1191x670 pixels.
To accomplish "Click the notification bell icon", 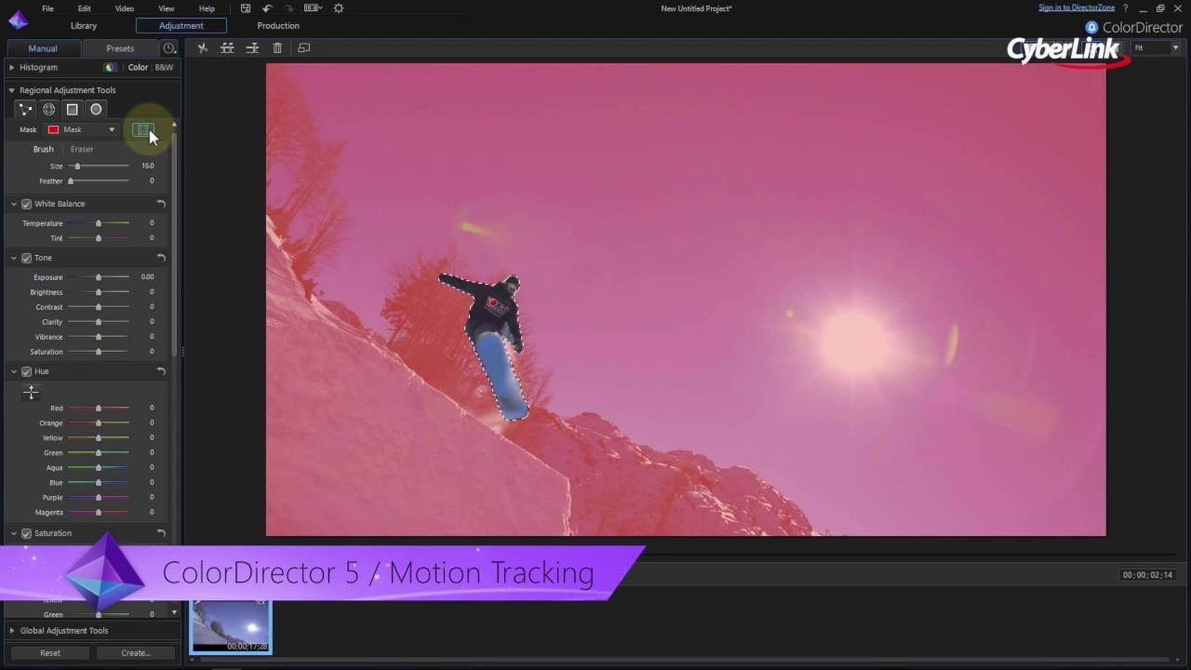I will (1092, 27).
